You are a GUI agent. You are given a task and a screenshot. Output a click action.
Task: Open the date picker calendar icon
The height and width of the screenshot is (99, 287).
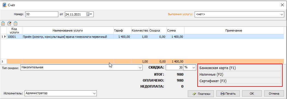(x=88, y=14)
